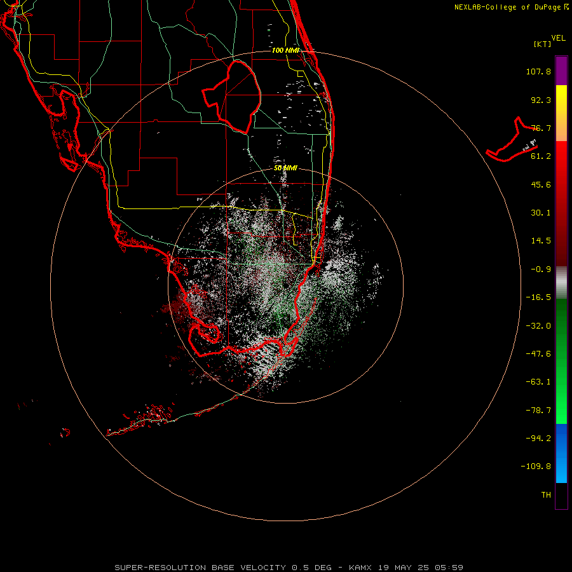The width and height of the screenshot is (572, 572).
Task: Click the blue segment of the color bar
Action: tap(561, 453)
